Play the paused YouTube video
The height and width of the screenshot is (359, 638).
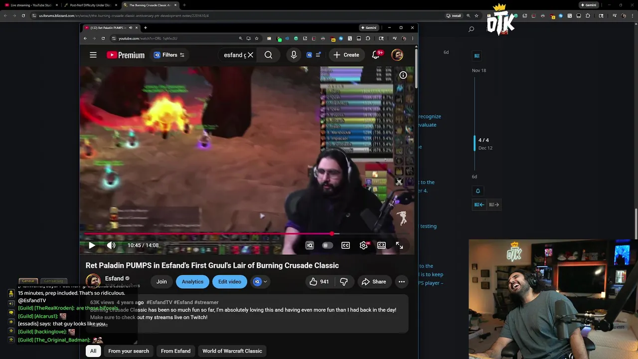point(92,245)
